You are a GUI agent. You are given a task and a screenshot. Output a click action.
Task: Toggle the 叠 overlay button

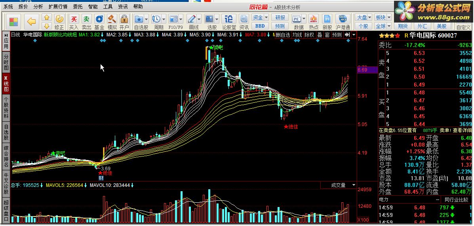[x=320, y=35]
